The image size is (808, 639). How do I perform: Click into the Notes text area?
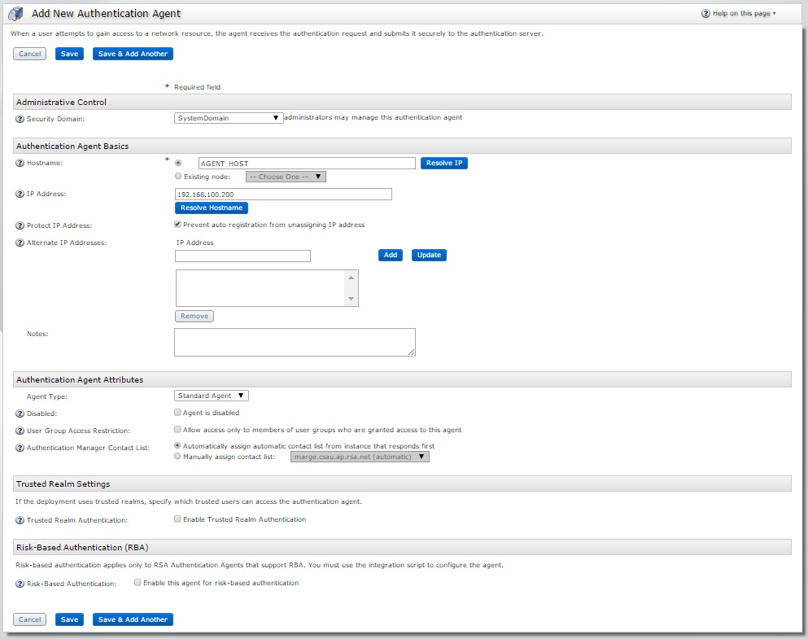pyautogui.click(x=295, y=342)
